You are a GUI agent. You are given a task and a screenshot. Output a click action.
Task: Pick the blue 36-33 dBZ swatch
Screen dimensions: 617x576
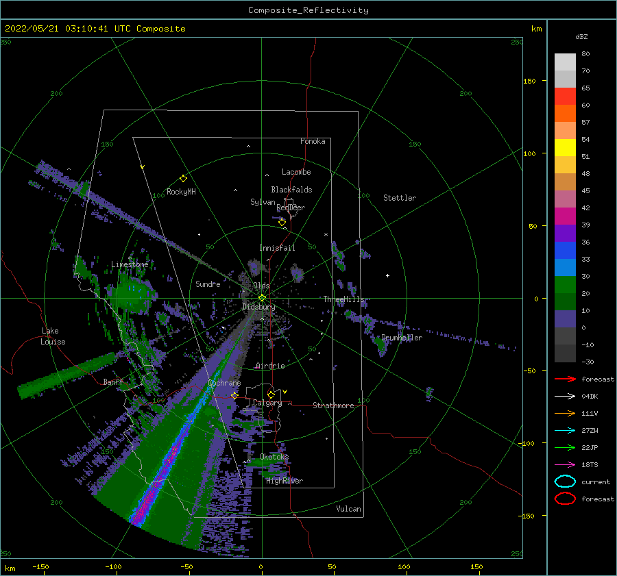click(565, 251)
